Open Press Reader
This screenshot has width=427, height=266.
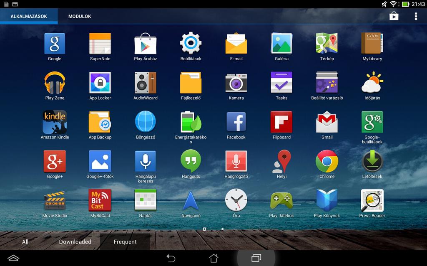372,201
